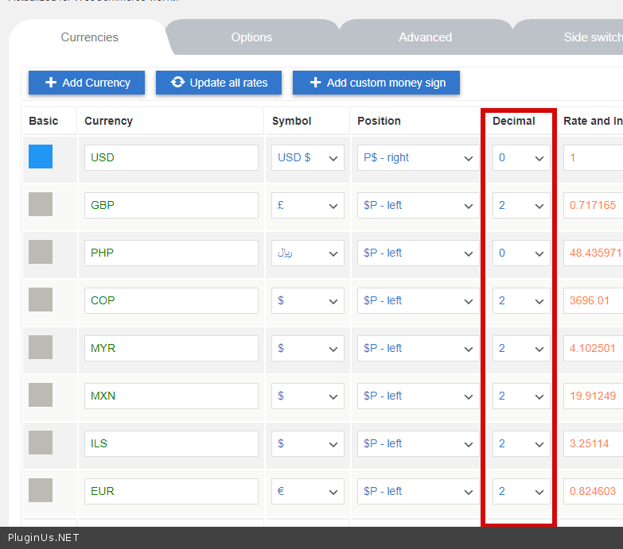Viewport: 623px width, 549px height.
Task: Click the plus icon on Add Currency
Action: pyautogui.click(x=51, y=83)
